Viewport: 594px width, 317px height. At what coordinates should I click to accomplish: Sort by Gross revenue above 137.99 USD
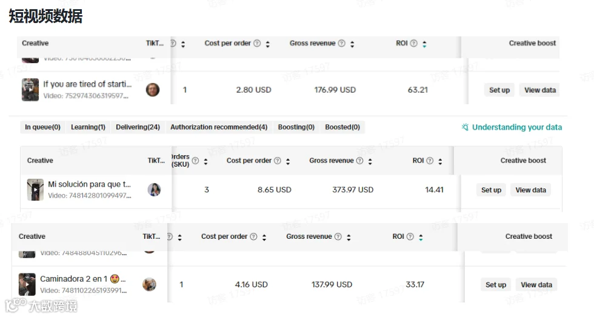click(349, 237)
